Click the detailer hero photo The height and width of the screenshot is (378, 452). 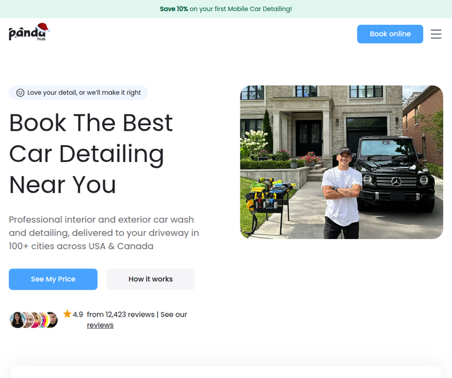point(341,162)
